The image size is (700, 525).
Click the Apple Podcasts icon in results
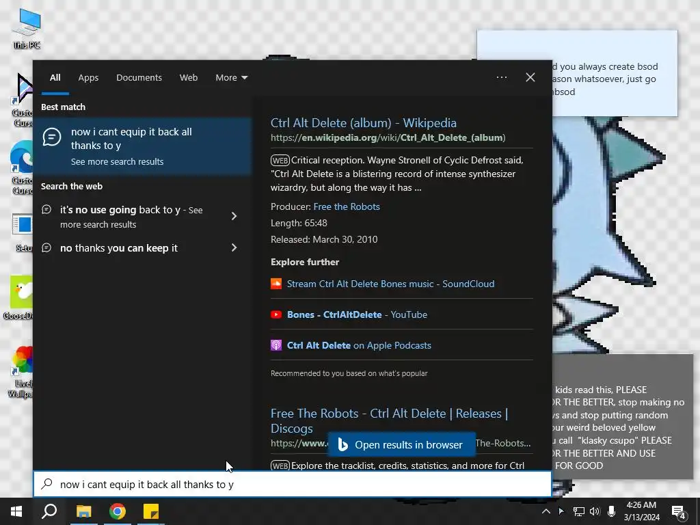276,345
